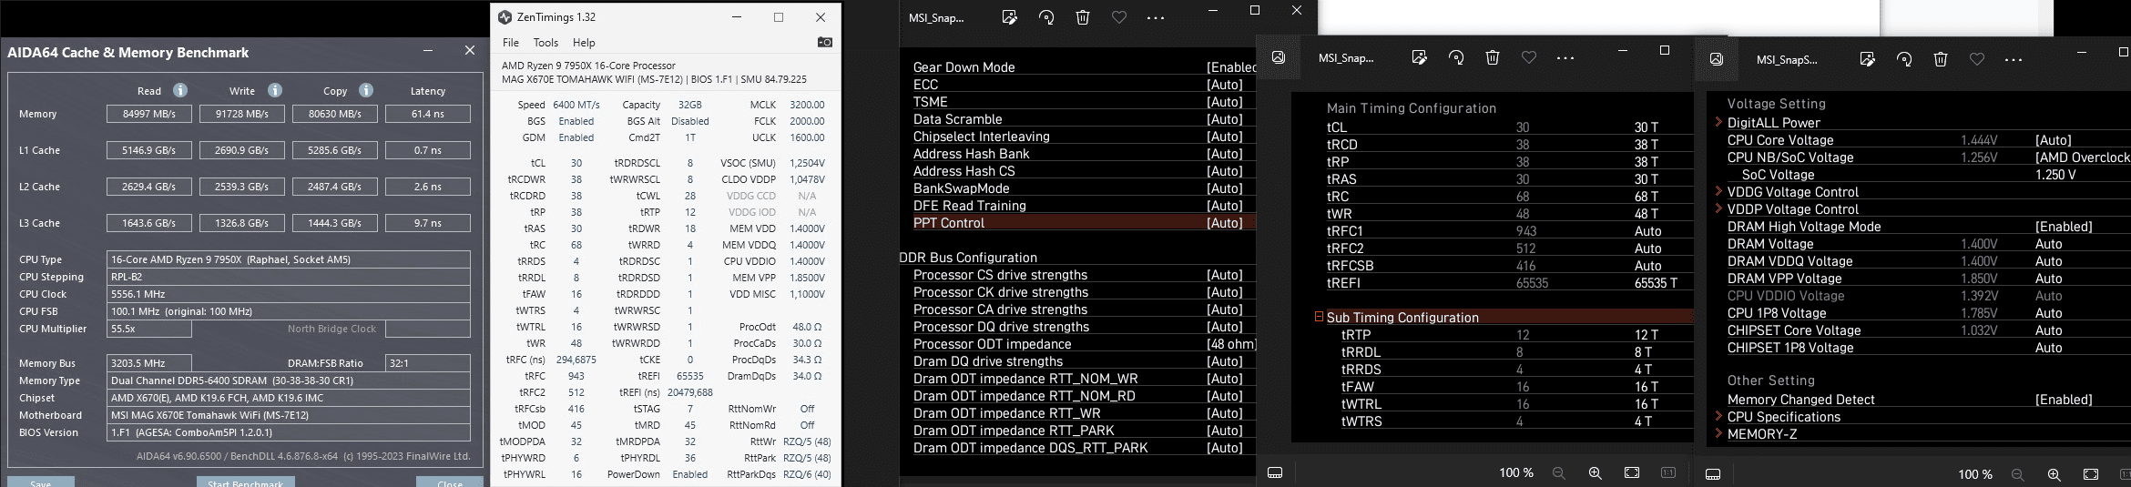Collapse the Sub Timing Configuration section
This screenshot has width=2131, height=487.
tap(1319, 317)
